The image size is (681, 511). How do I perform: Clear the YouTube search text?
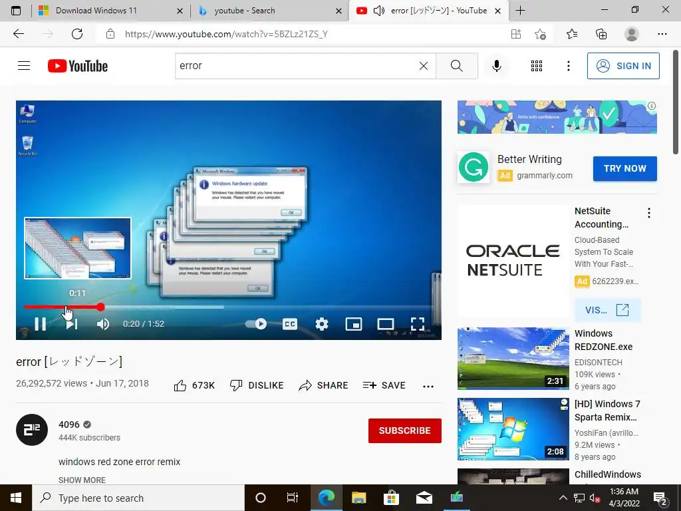point(424,66)
